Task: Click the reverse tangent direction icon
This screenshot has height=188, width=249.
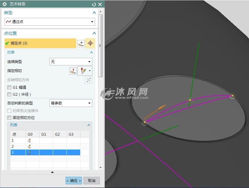Action: [x=89, y=80]
